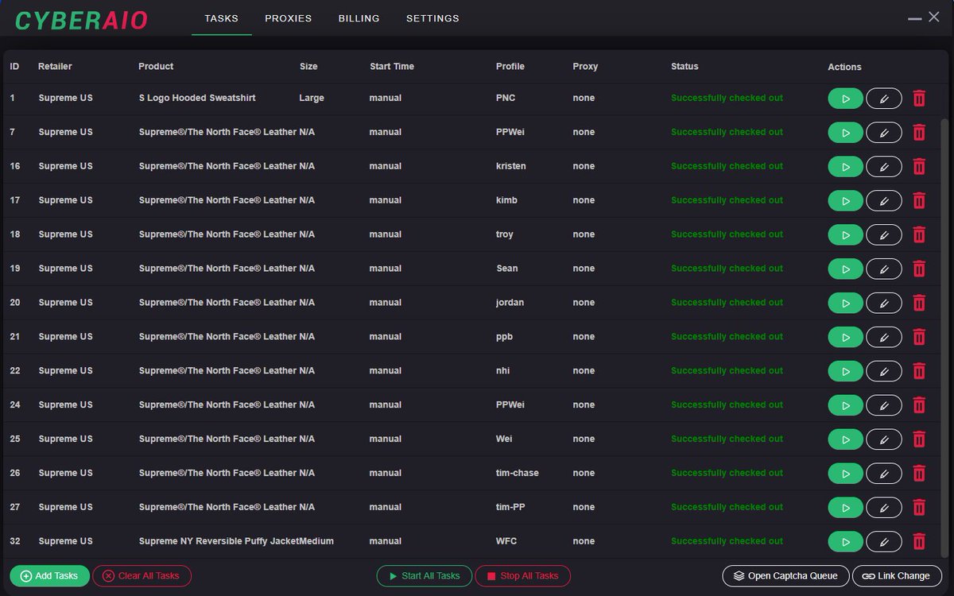Start the Sean profile task

tap(845, 269)
